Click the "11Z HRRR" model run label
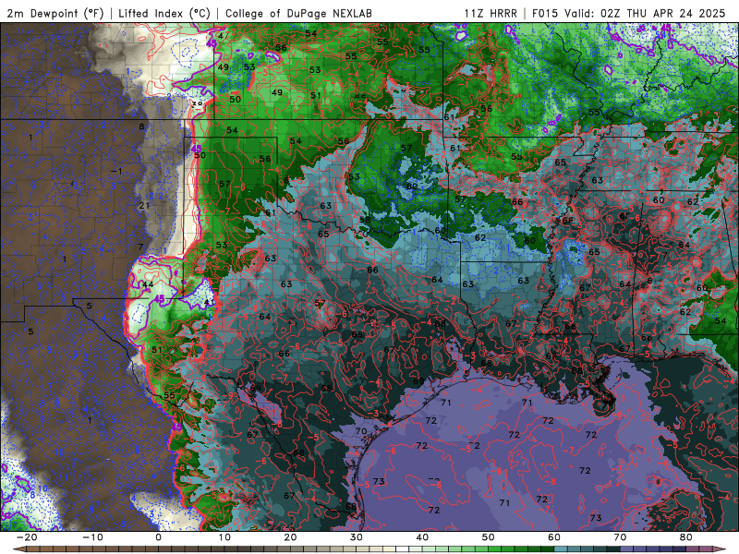Screen dimensions: 739x554 pyautogui.click(x=491, y=13)
